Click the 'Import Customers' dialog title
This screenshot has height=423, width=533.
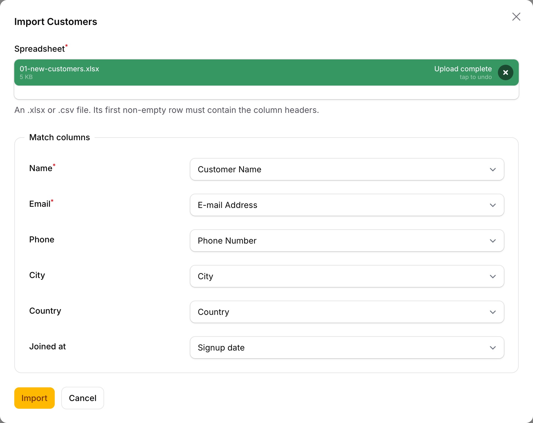tap(56, 22)
